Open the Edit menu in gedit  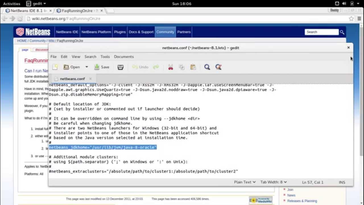coord(64,57)
